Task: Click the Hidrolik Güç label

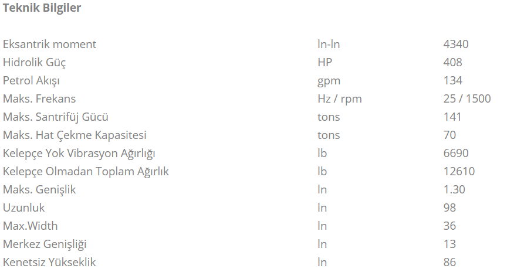Action: (x=34, y=63)
